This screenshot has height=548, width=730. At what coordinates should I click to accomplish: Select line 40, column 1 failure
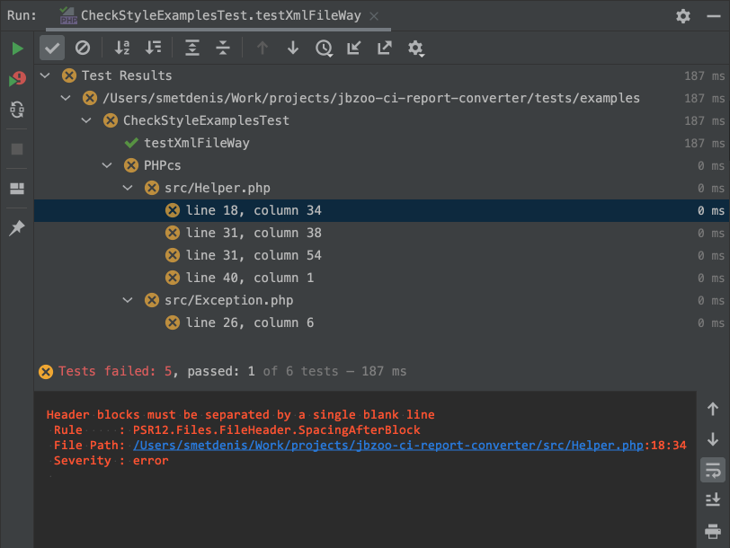382,278
